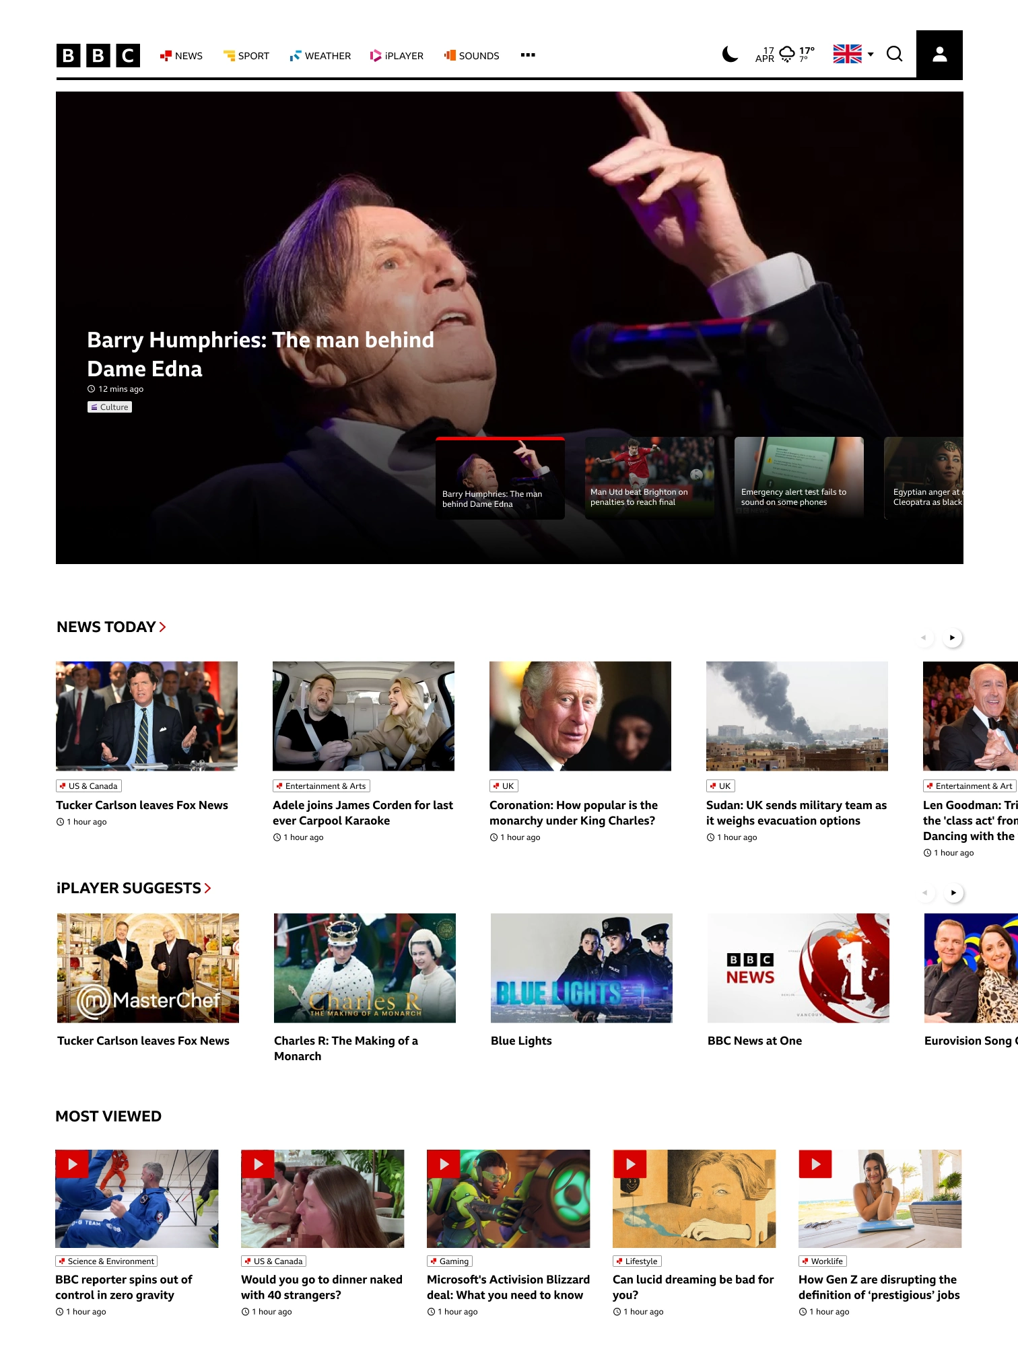Click the Culture tag on hero story
This screenshot has width=1018, height=1357.
tap(110, 407)
